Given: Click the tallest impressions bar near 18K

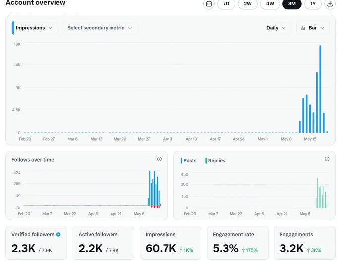Looking at the screenshot, I should point(320,89).
